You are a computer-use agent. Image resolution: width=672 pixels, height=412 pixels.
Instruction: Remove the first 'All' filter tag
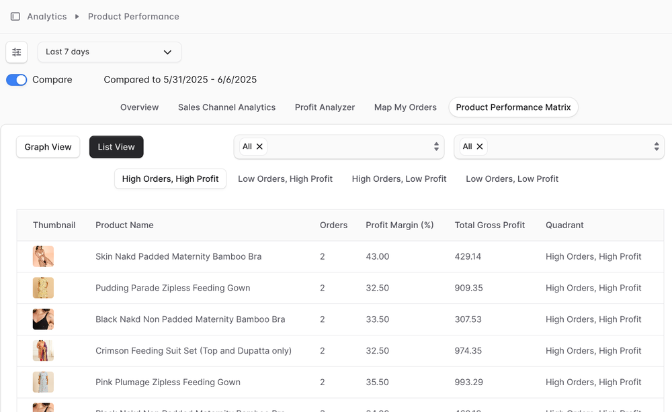tap(259, 147)
